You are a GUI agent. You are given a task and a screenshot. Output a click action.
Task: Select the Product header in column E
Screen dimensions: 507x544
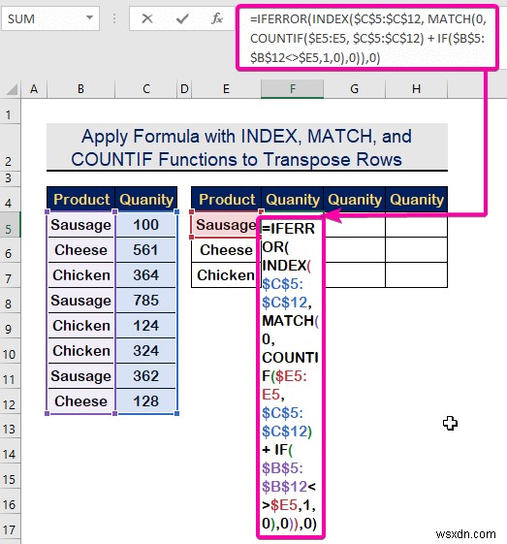point(226,200)
